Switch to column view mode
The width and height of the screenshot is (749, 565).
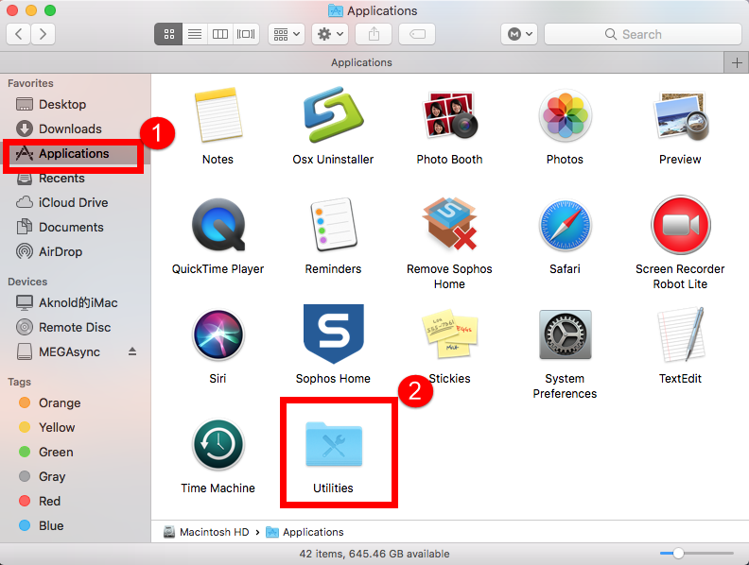[x=220, y=34]
